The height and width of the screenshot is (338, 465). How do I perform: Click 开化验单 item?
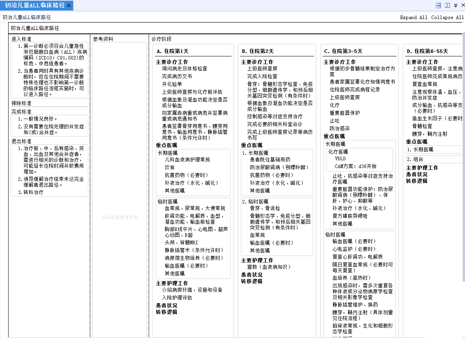[x=172, y=84]
